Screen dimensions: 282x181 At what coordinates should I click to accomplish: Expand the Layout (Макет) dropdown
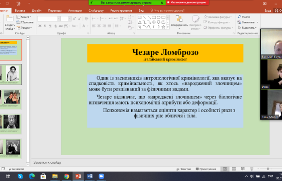(25, 17)
